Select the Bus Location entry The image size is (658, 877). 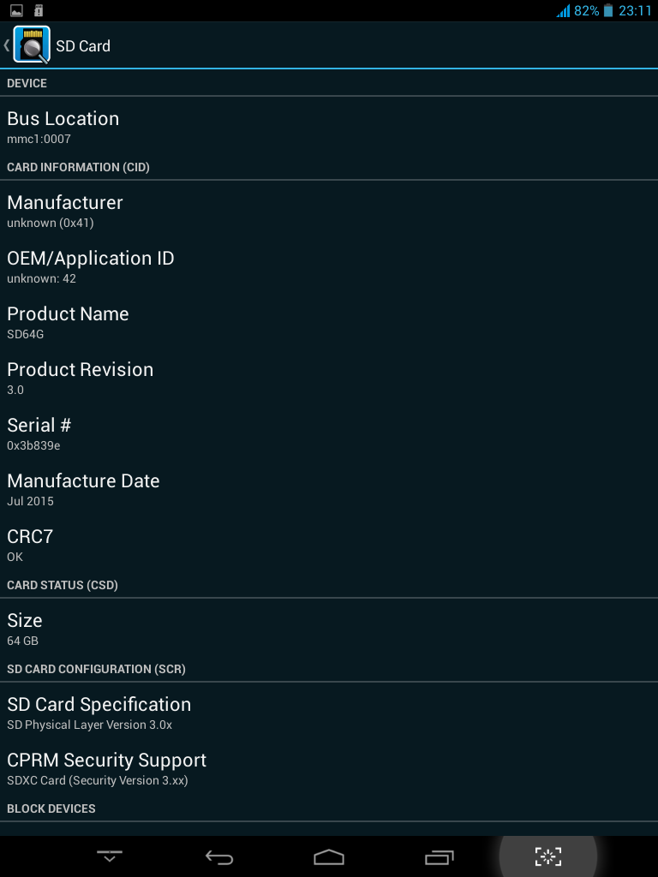[x=329, y=127]
